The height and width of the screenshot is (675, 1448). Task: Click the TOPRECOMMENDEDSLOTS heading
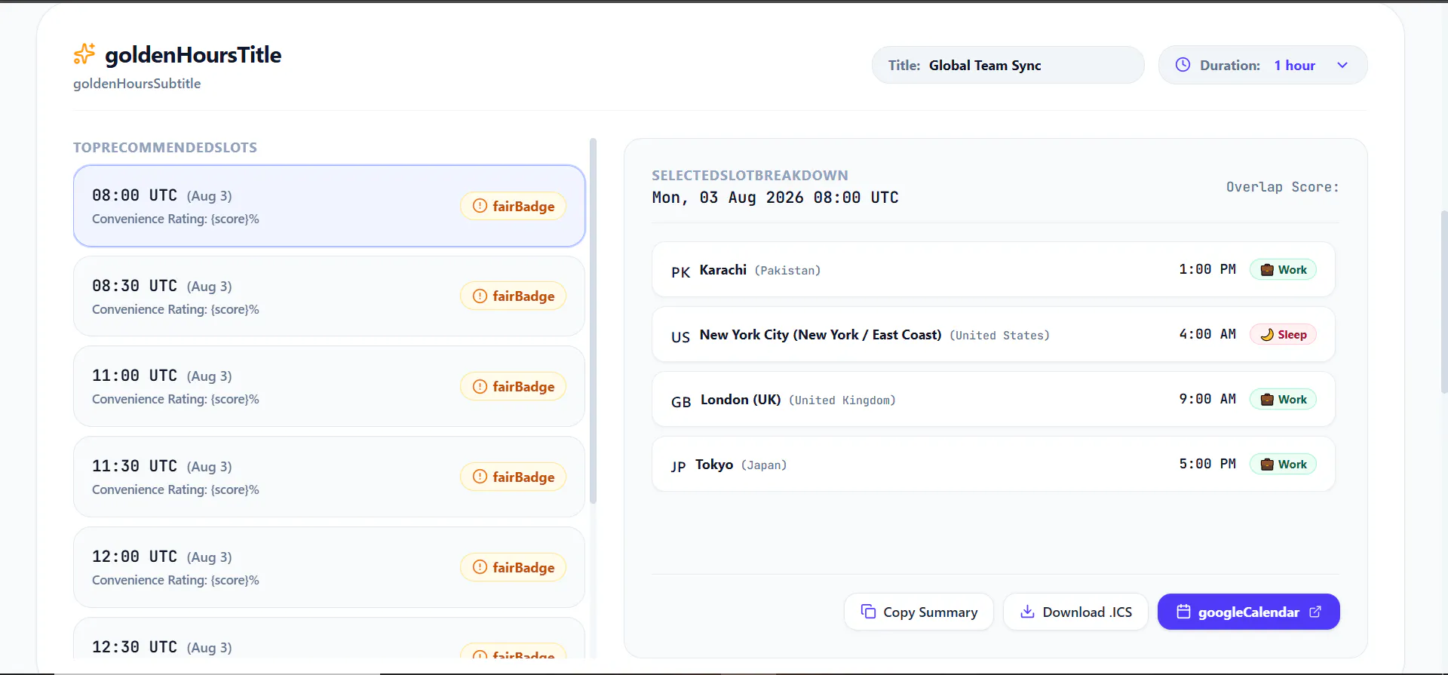(165, 148)
